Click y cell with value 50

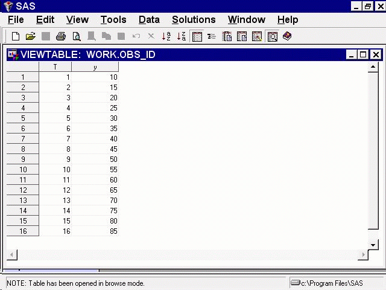[95, 159]
